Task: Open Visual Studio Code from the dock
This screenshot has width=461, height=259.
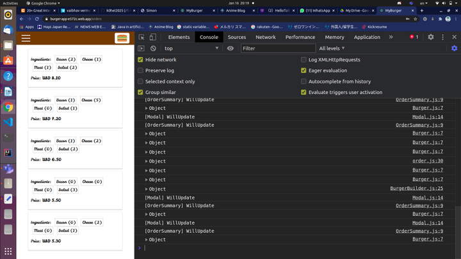Action: coord(8,122)
